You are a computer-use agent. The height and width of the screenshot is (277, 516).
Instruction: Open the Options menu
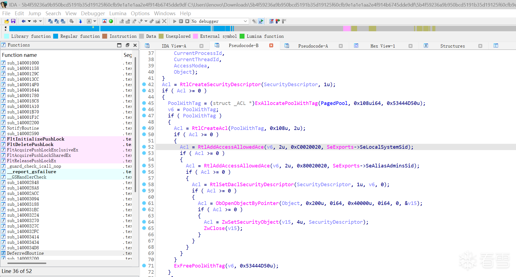pos(140,13)
